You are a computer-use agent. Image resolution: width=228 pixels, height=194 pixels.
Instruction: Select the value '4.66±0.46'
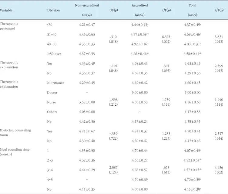140,54
